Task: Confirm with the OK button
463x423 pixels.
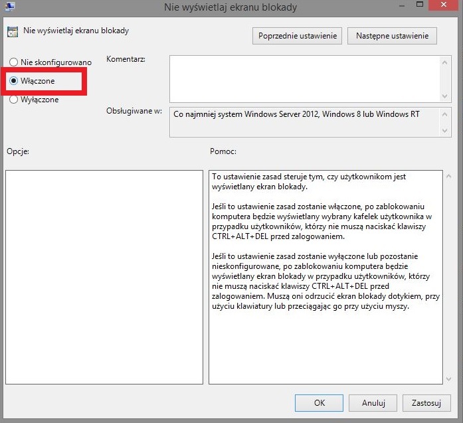Action: pos(320,403)
